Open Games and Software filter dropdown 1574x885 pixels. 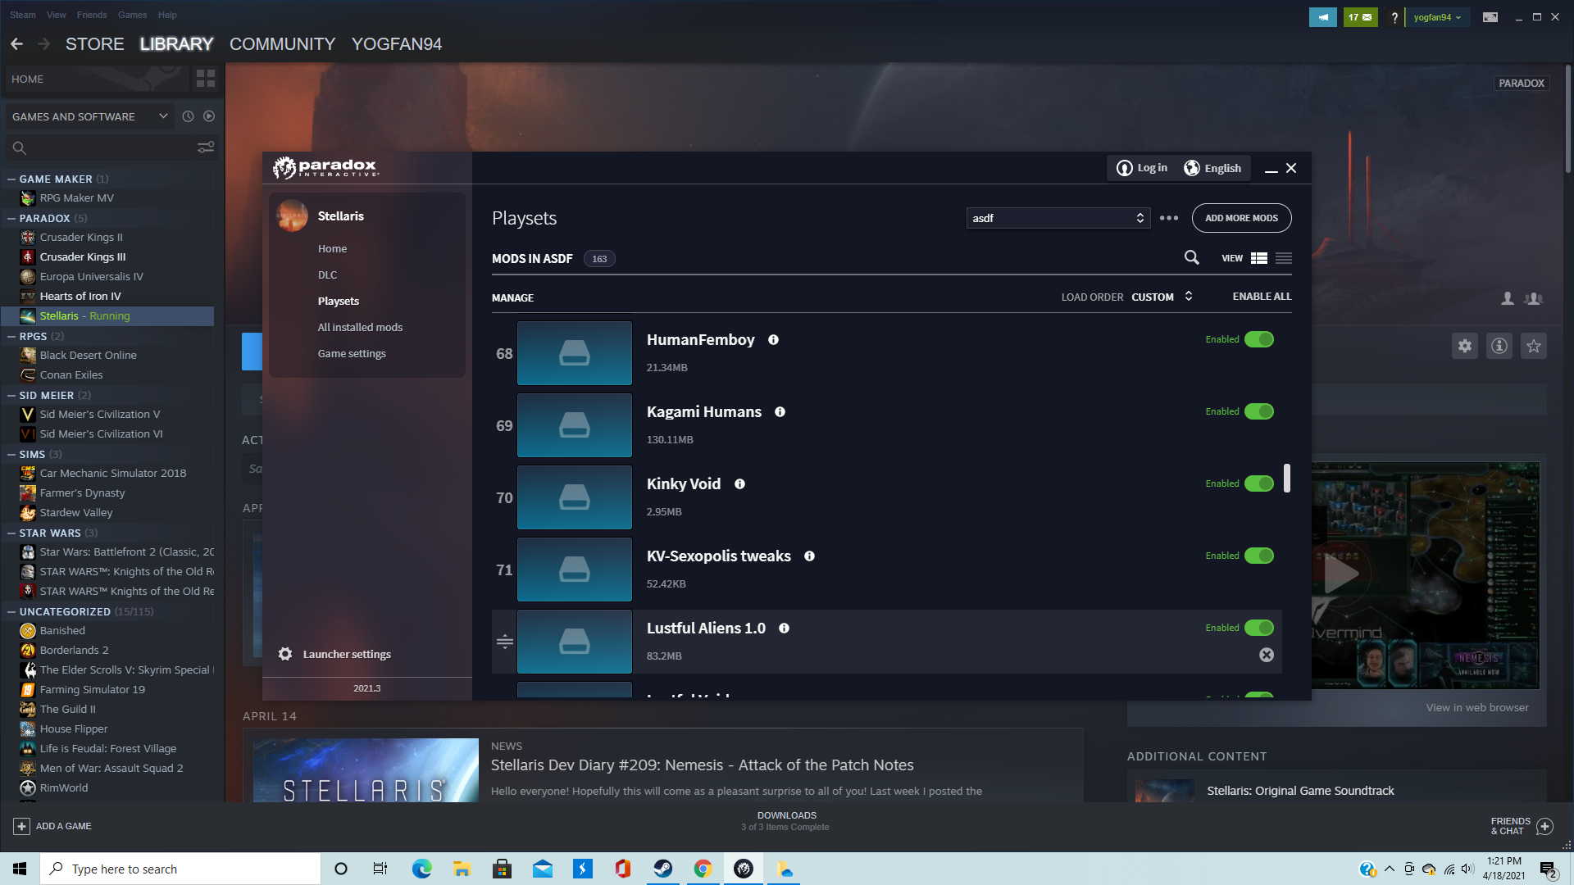click(89, 116)
